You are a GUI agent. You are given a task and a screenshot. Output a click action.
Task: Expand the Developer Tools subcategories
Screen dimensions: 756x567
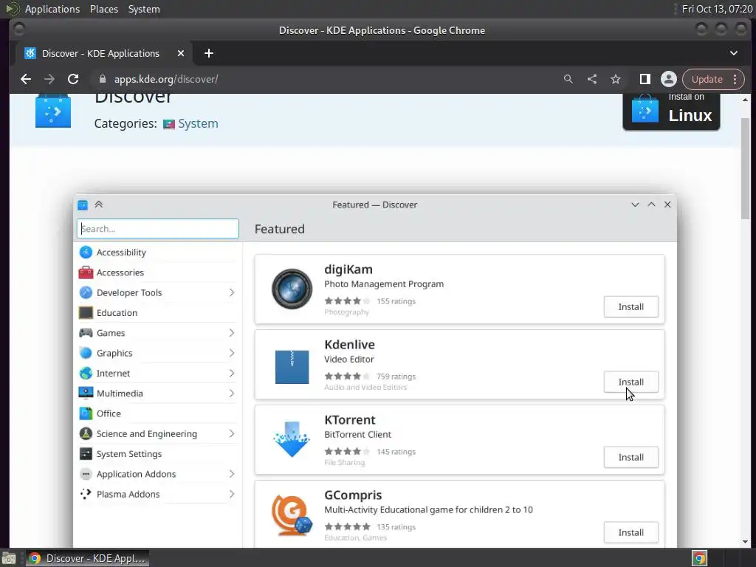tap(232, 292)
